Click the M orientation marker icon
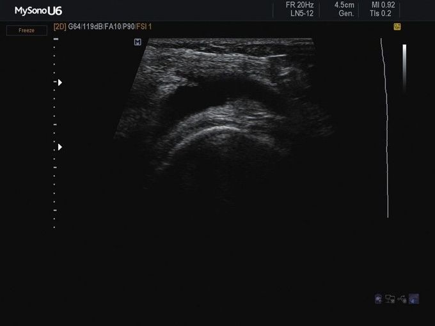 click(138, 42)
